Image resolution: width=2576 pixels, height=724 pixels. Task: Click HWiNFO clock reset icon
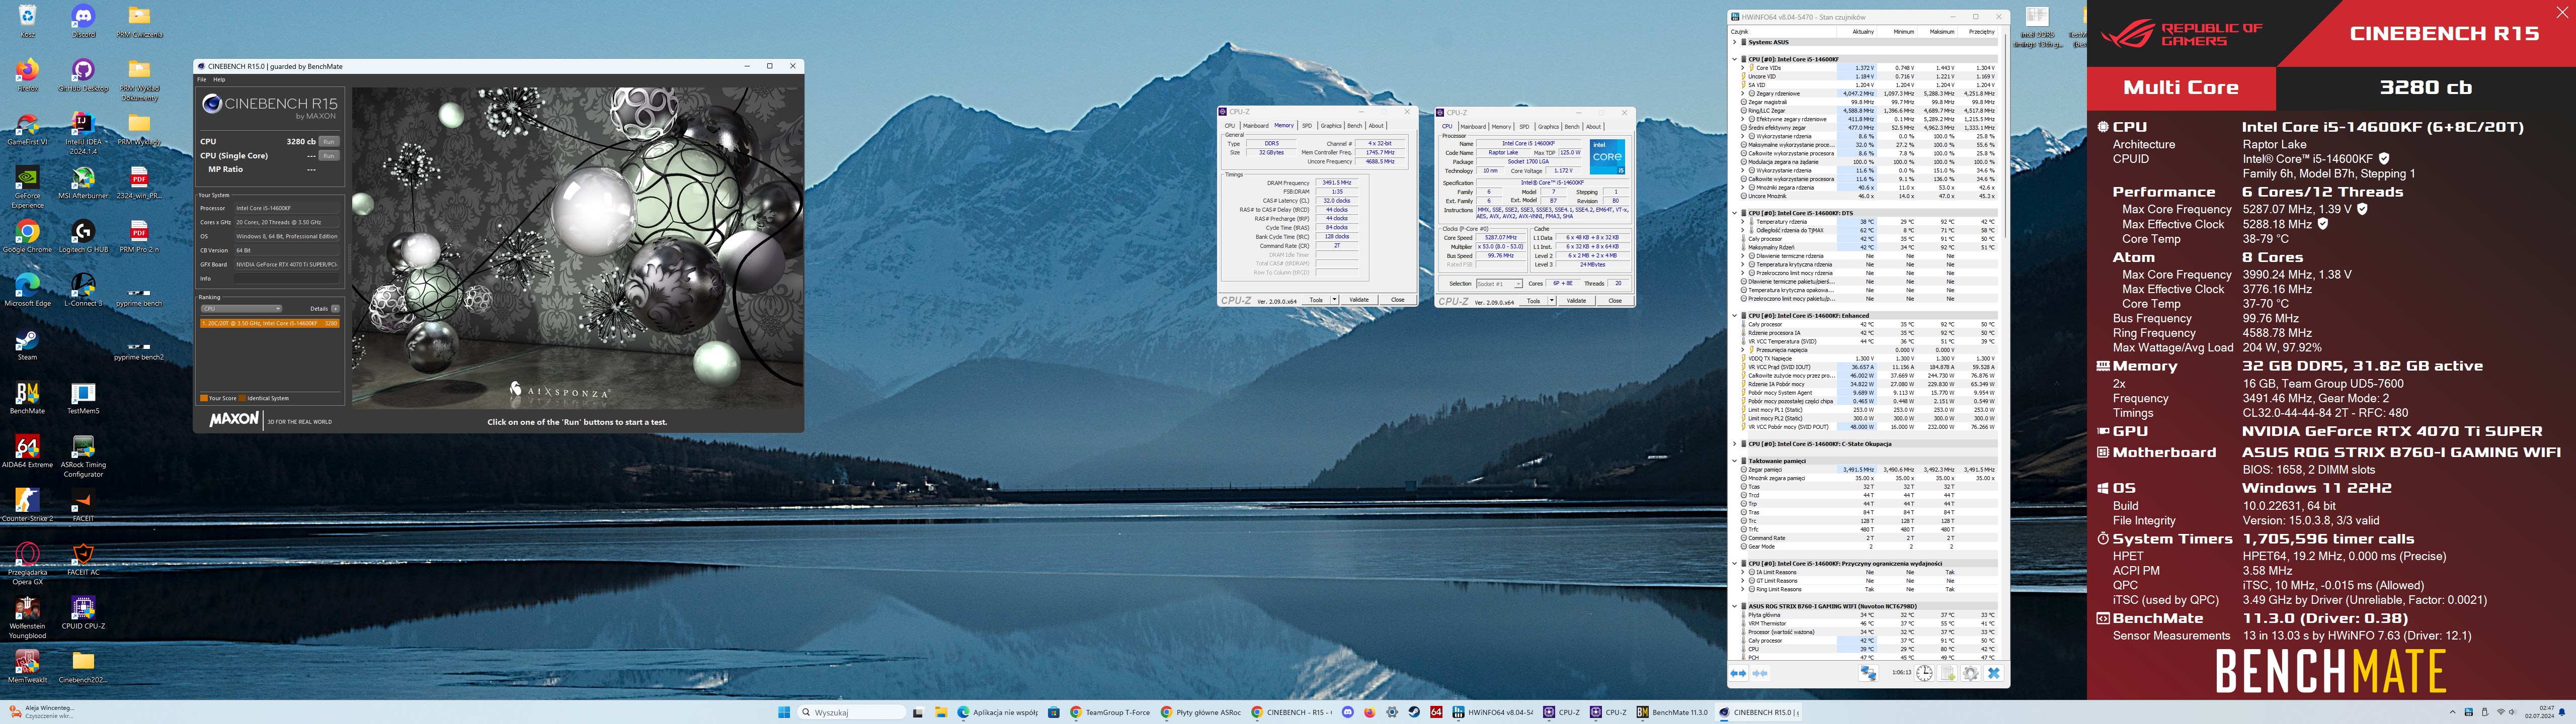(x=1924, y=673)
